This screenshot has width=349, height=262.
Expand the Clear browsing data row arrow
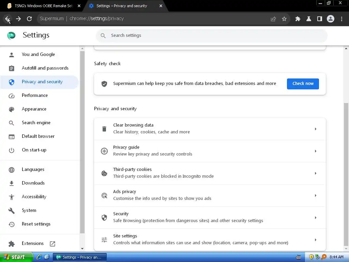click(x=316, y=129)
